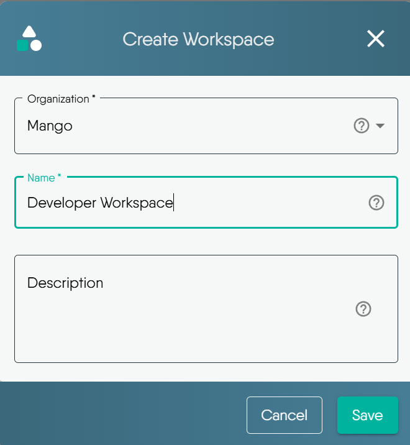Click the teal square in the logo

click(x=22, y=46)
